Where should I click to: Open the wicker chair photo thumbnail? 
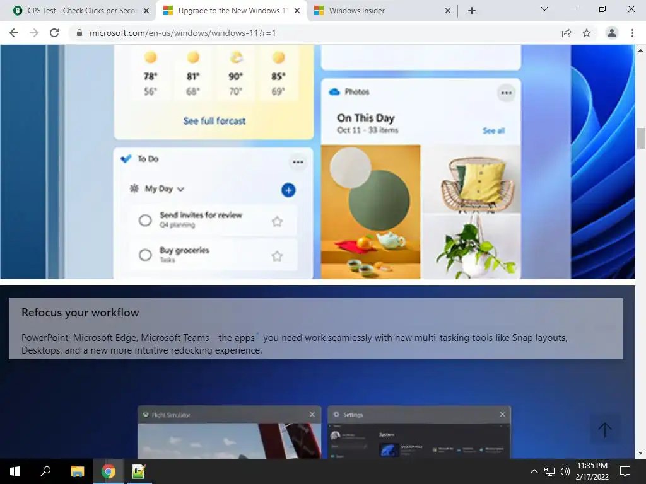pyautogui.click(x=472, y=178)
